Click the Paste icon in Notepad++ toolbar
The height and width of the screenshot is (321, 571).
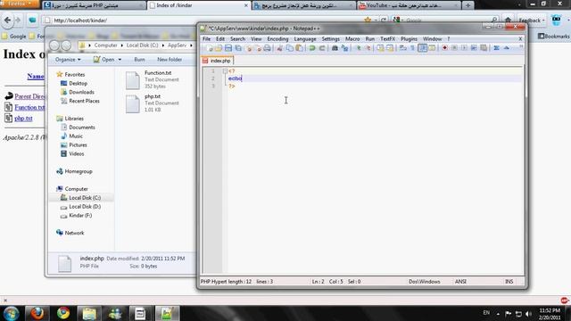point(299,48)
